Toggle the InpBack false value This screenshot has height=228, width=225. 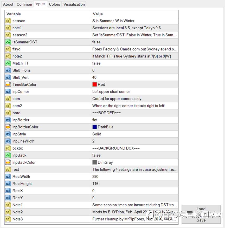pos(134,155)
